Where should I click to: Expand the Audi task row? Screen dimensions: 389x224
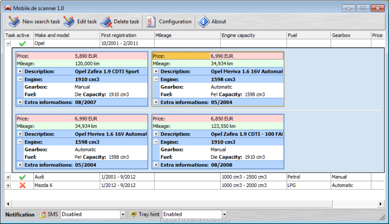click(8, 177)
